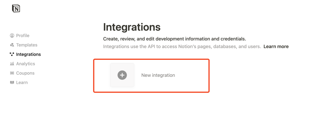The height and width of the screenshot is (134, 317).
Task: Click the Learn book icon in sidebar
Action: pyautogui.click(x=12, y=82)
